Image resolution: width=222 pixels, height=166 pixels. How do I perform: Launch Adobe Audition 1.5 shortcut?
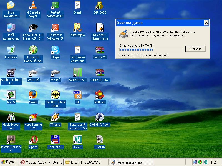pyautogui.click(x=11, y=72)
